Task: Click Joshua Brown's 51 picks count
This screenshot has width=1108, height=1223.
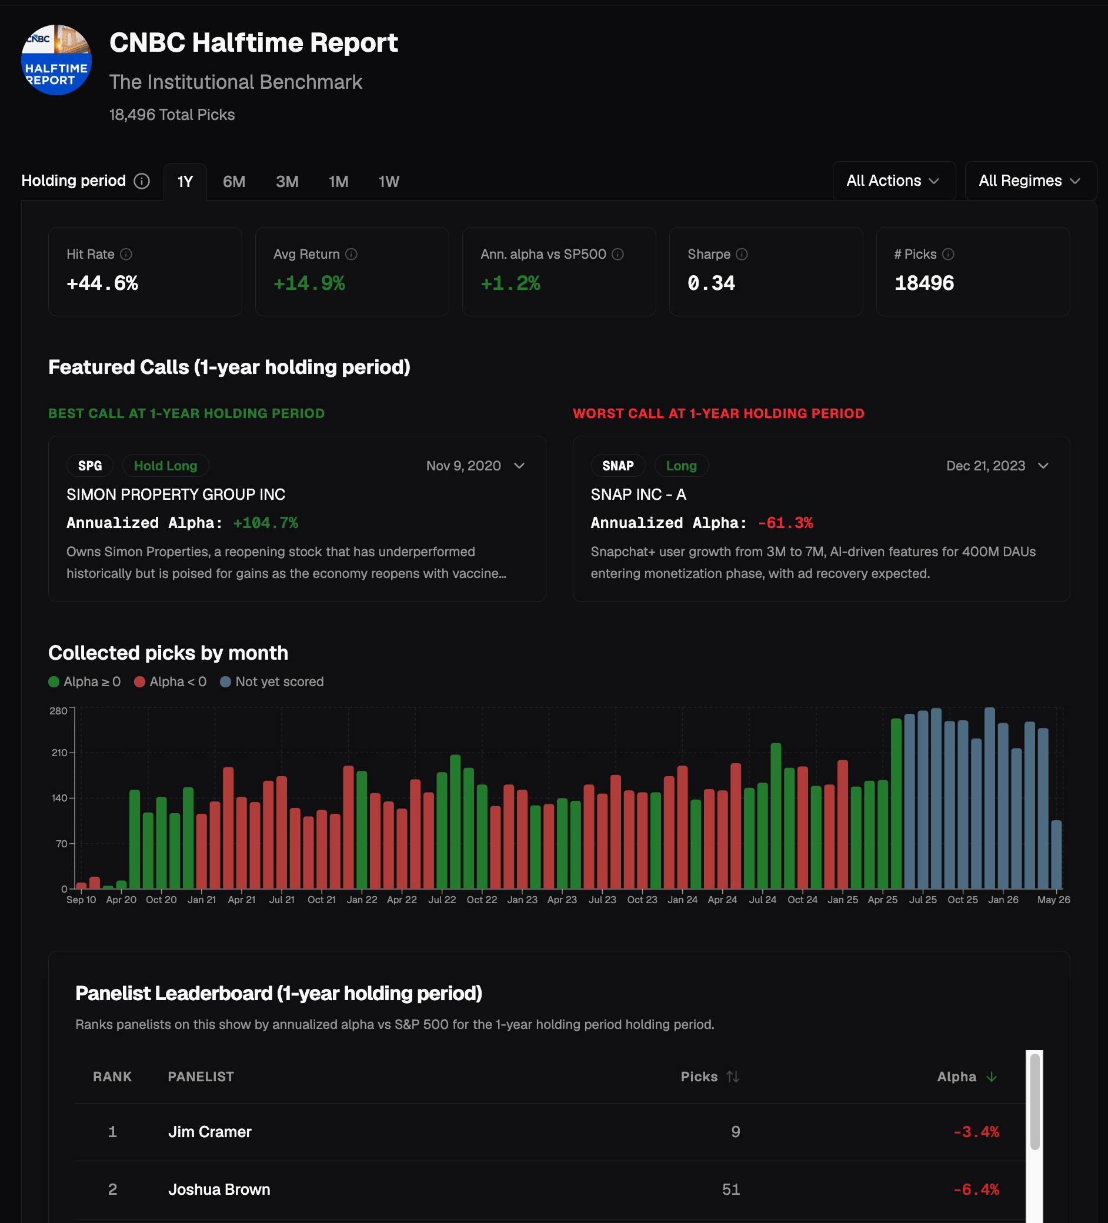Action: (731, 1189)
